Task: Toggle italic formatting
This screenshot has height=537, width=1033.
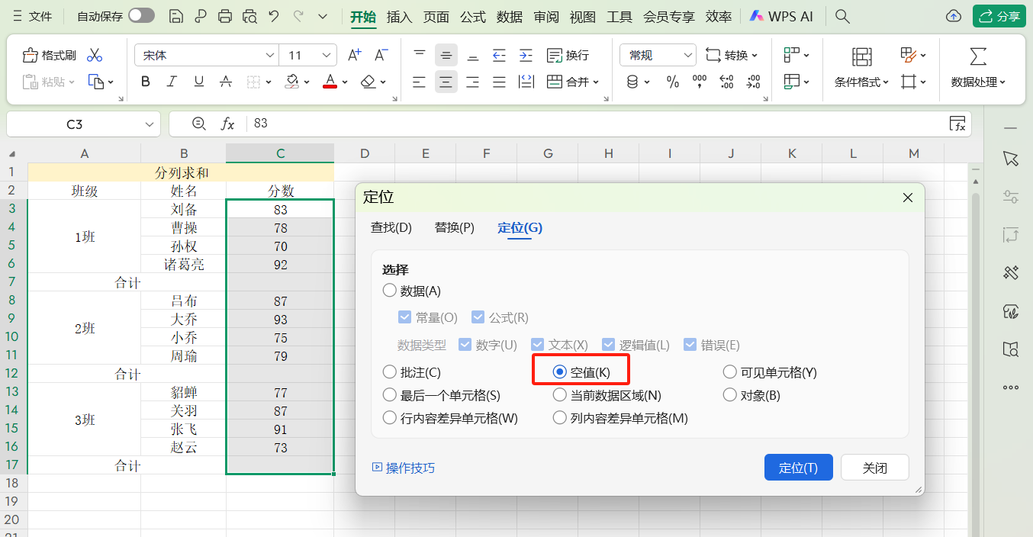Action: coord(171,82)
